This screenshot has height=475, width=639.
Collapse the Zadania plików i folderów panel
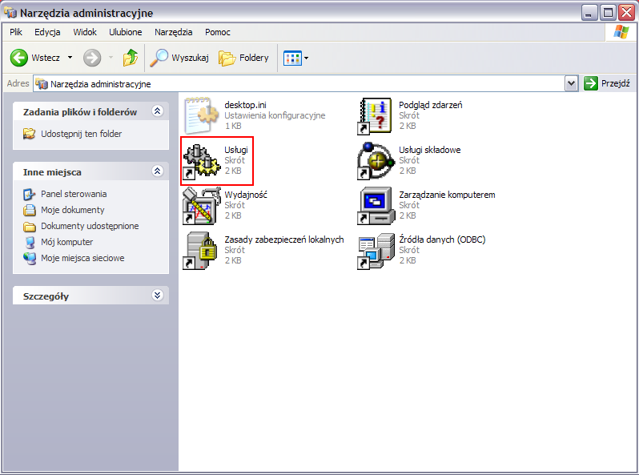(x=157, y=112)
